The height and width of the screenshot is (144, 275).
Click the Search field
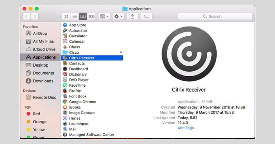pyautogui.click(x=215, y=16)
